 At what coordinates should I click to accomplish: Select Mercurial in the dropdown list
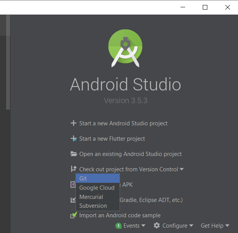point(98,197)
